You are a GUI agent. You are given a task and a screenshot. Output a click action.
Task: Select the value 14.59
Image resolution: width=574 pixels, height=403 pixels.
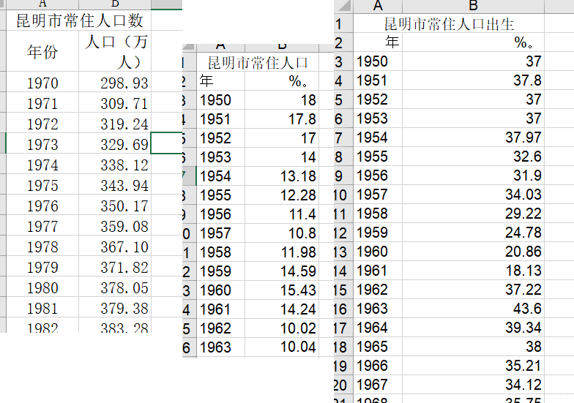[281, 271]
